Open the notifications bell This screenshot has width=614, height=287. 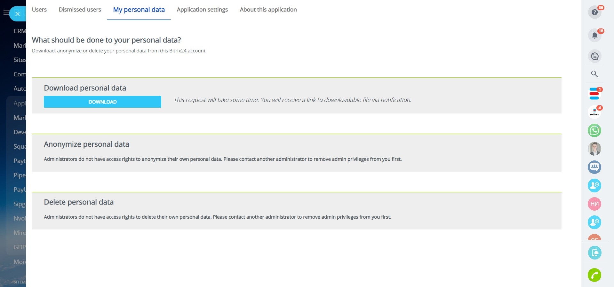(594, 35)
